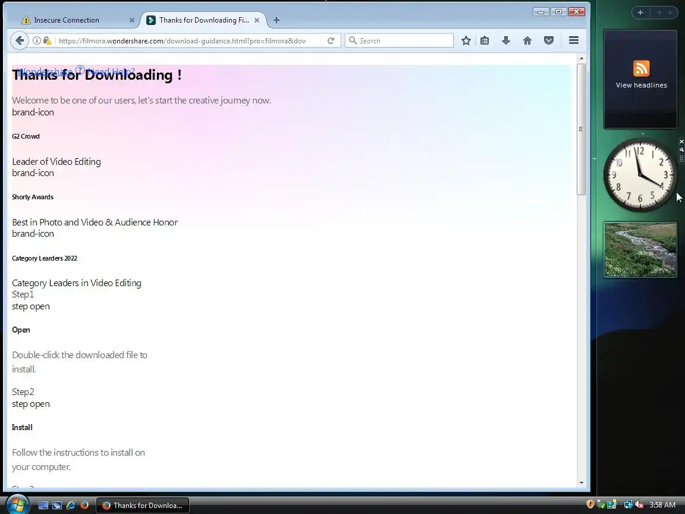Viewport: 685px width, 514px height.
Task: Click the vertical scrollbar thumb
Action: 581,129
